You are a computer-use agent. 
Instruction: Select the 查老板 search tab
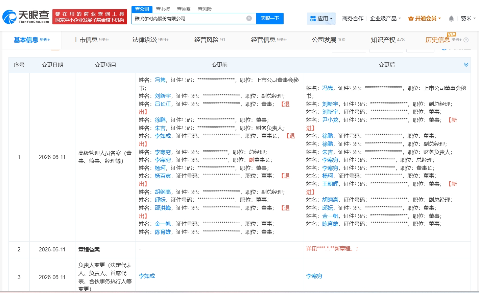(x=163, y=9)
